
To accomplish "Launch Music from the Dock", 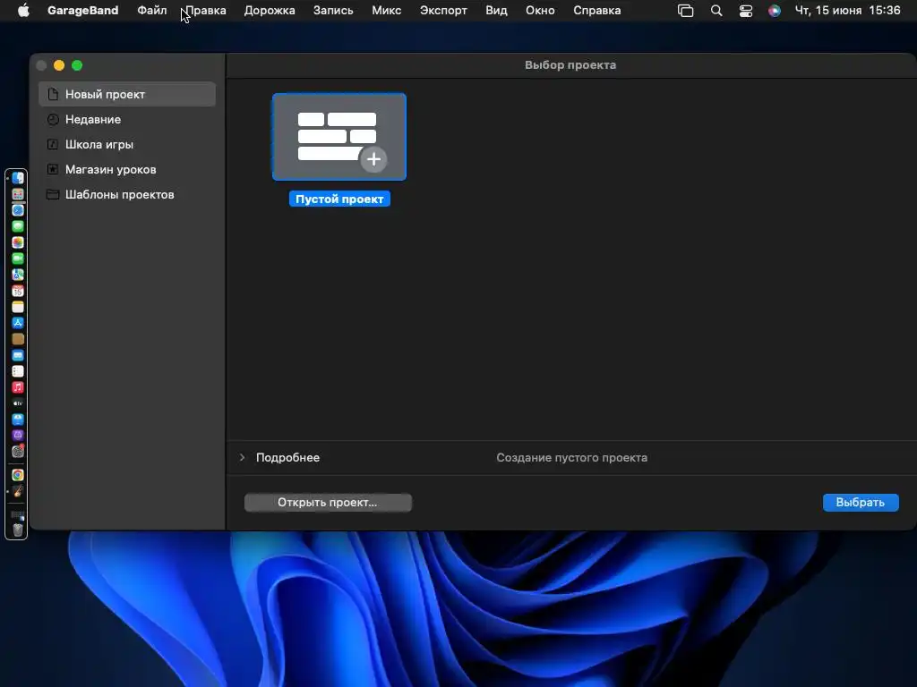I will [x=18, y=387].
